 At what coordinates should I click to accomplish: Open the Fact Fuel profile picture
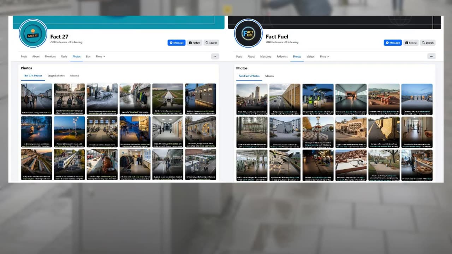pyautogui.click(x=248, y=34)
